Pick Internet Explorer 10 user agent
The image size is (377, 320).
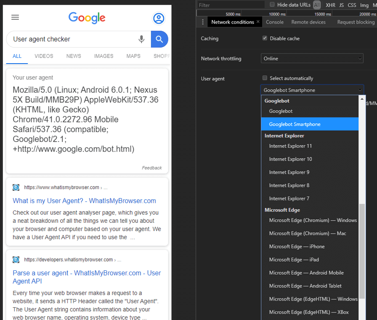310,159
